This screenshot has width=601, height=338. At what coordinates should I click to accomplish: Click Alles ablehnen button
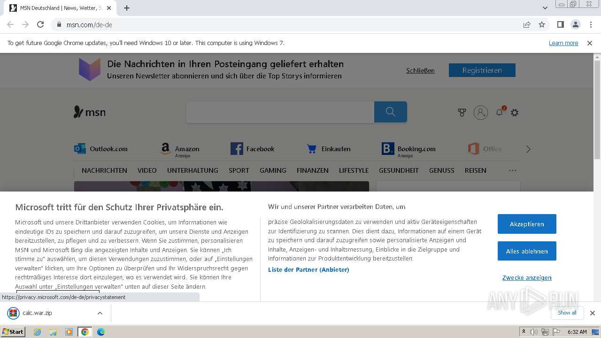tap(527, 251)
